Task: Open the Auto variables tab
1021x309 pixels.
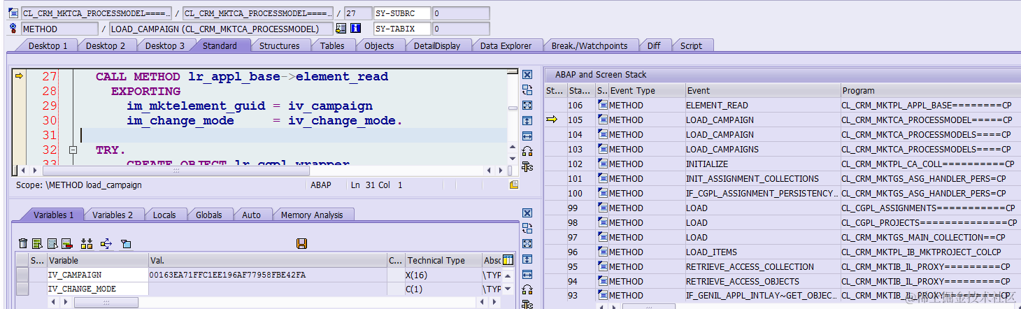Action: pos(251,215)
